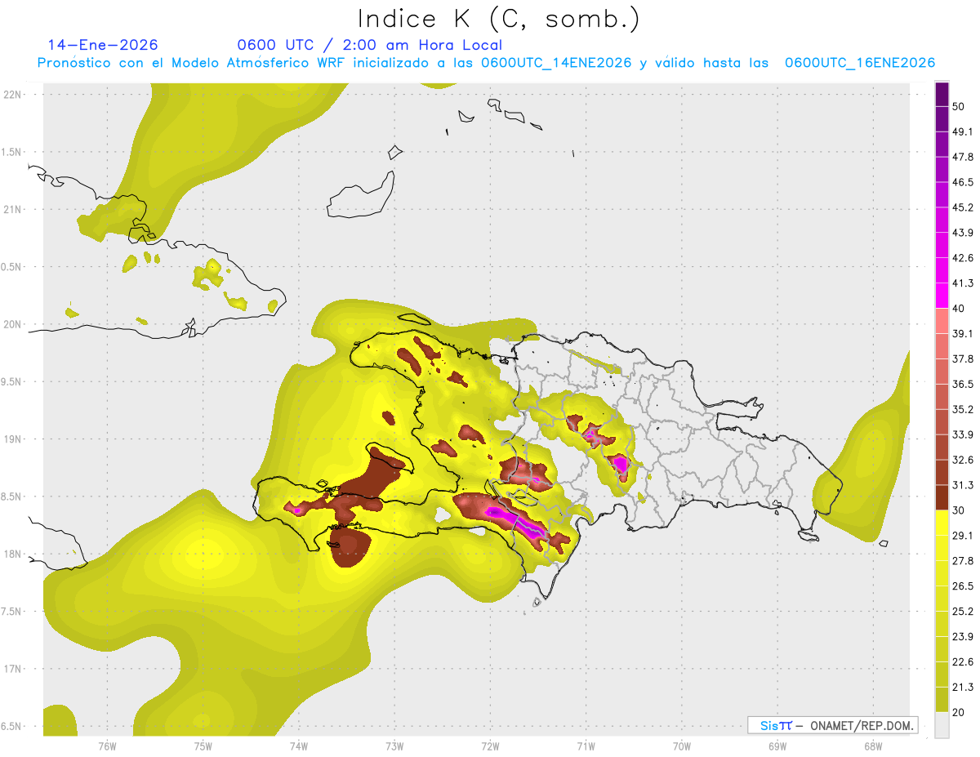This screenshot has height=757, width=980.
Task: Click the '46.5' color scale value
Action: [x=963, y=183]
